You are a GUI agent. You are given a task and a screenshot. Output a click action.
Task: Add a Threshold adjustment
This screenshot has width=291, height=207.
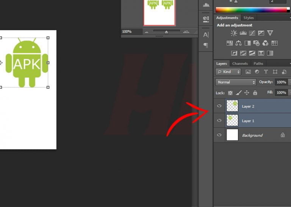click(252, 53)
